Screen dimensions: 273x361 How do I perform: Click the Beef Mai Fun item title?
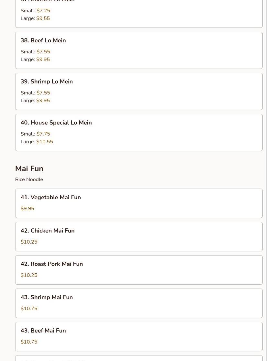coord(43,331)
